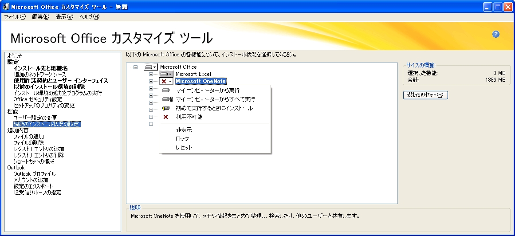Select the red X 利用不可能 icon in menu
This screenshot has width=515, height=236.
166,117
